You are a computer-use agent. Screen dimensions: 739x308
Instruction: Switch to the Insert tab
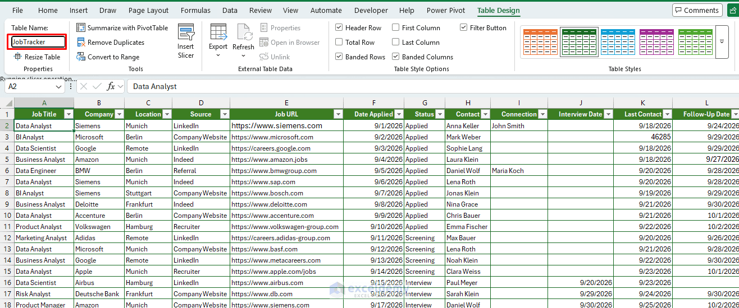point(79,10)
